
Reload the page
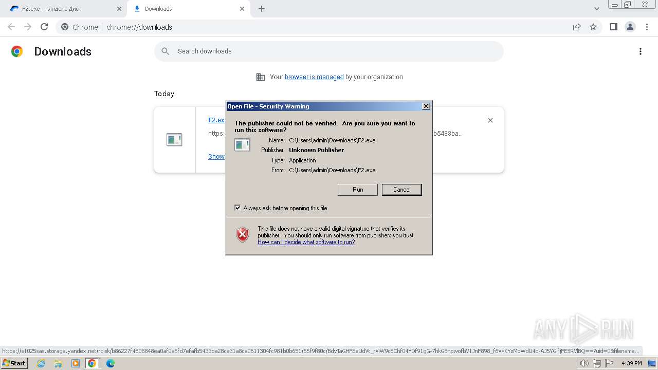tap(44, 27)
